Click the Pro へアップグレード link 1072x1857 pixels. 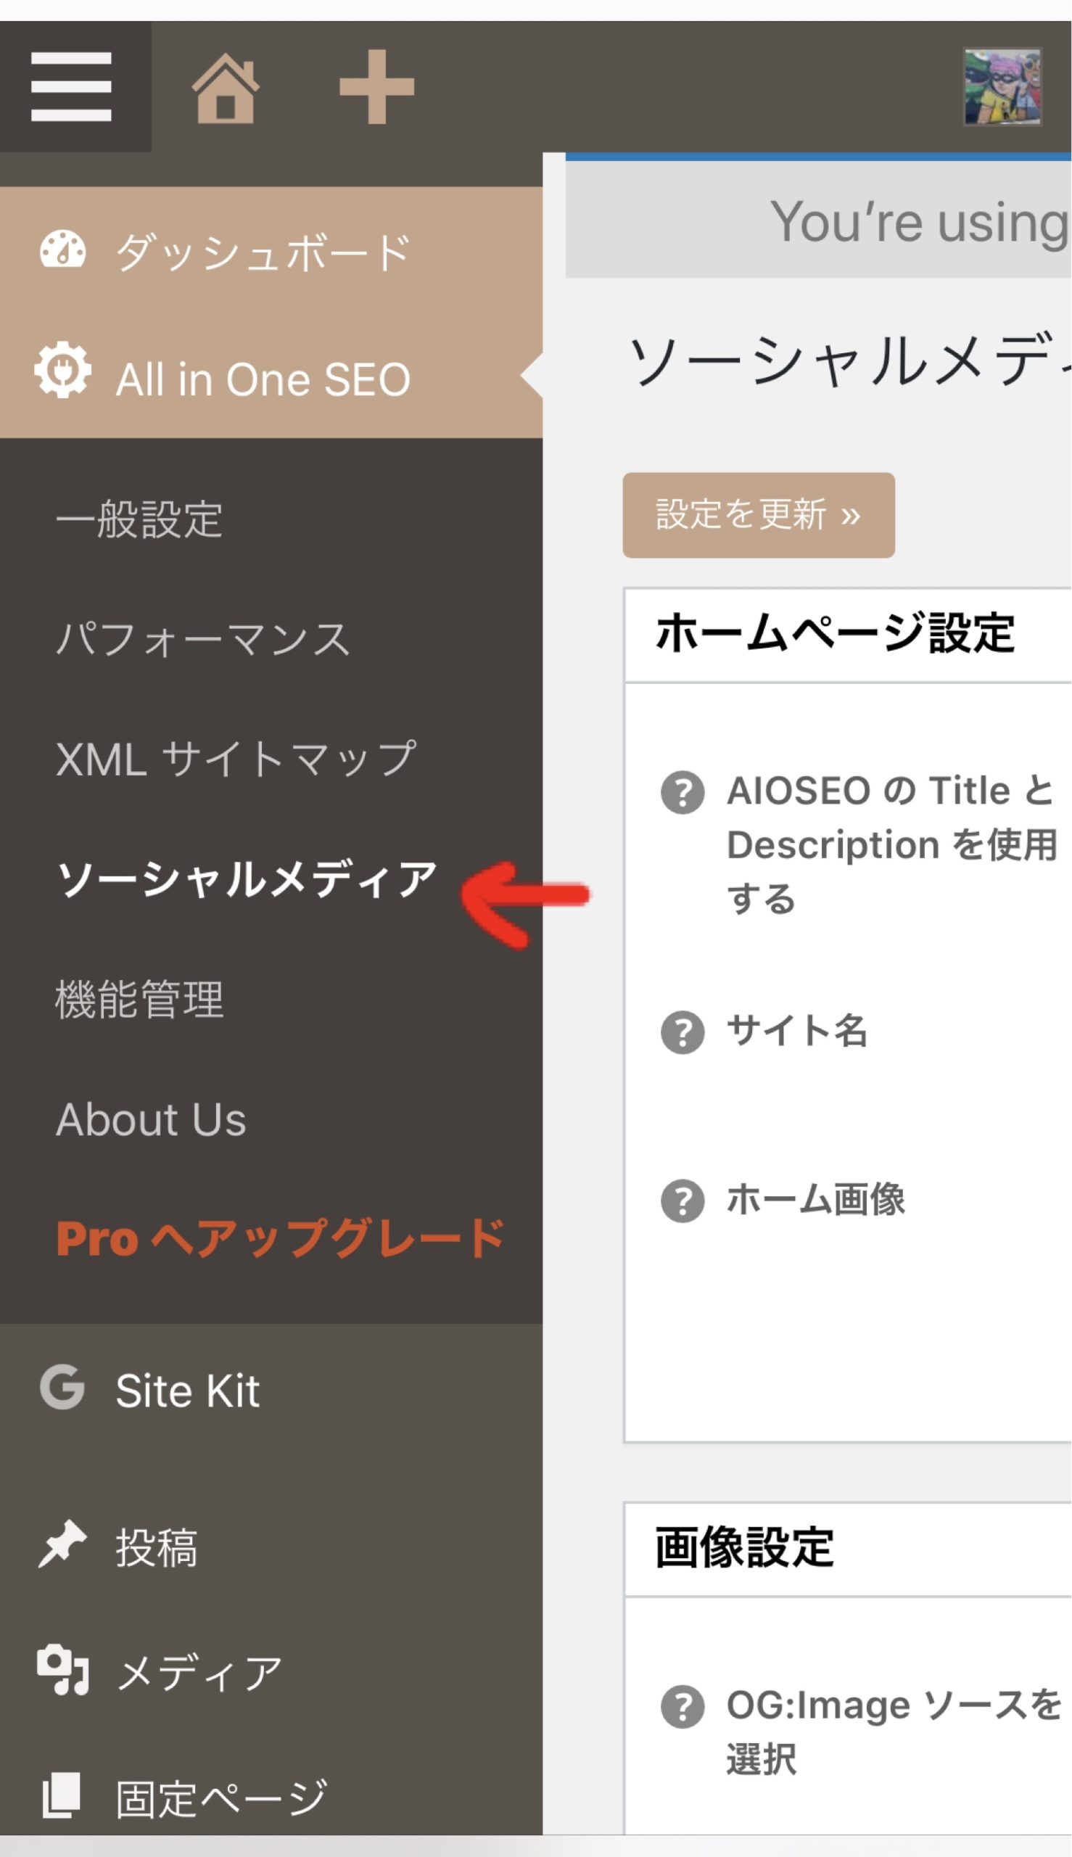pos(281,1238)
